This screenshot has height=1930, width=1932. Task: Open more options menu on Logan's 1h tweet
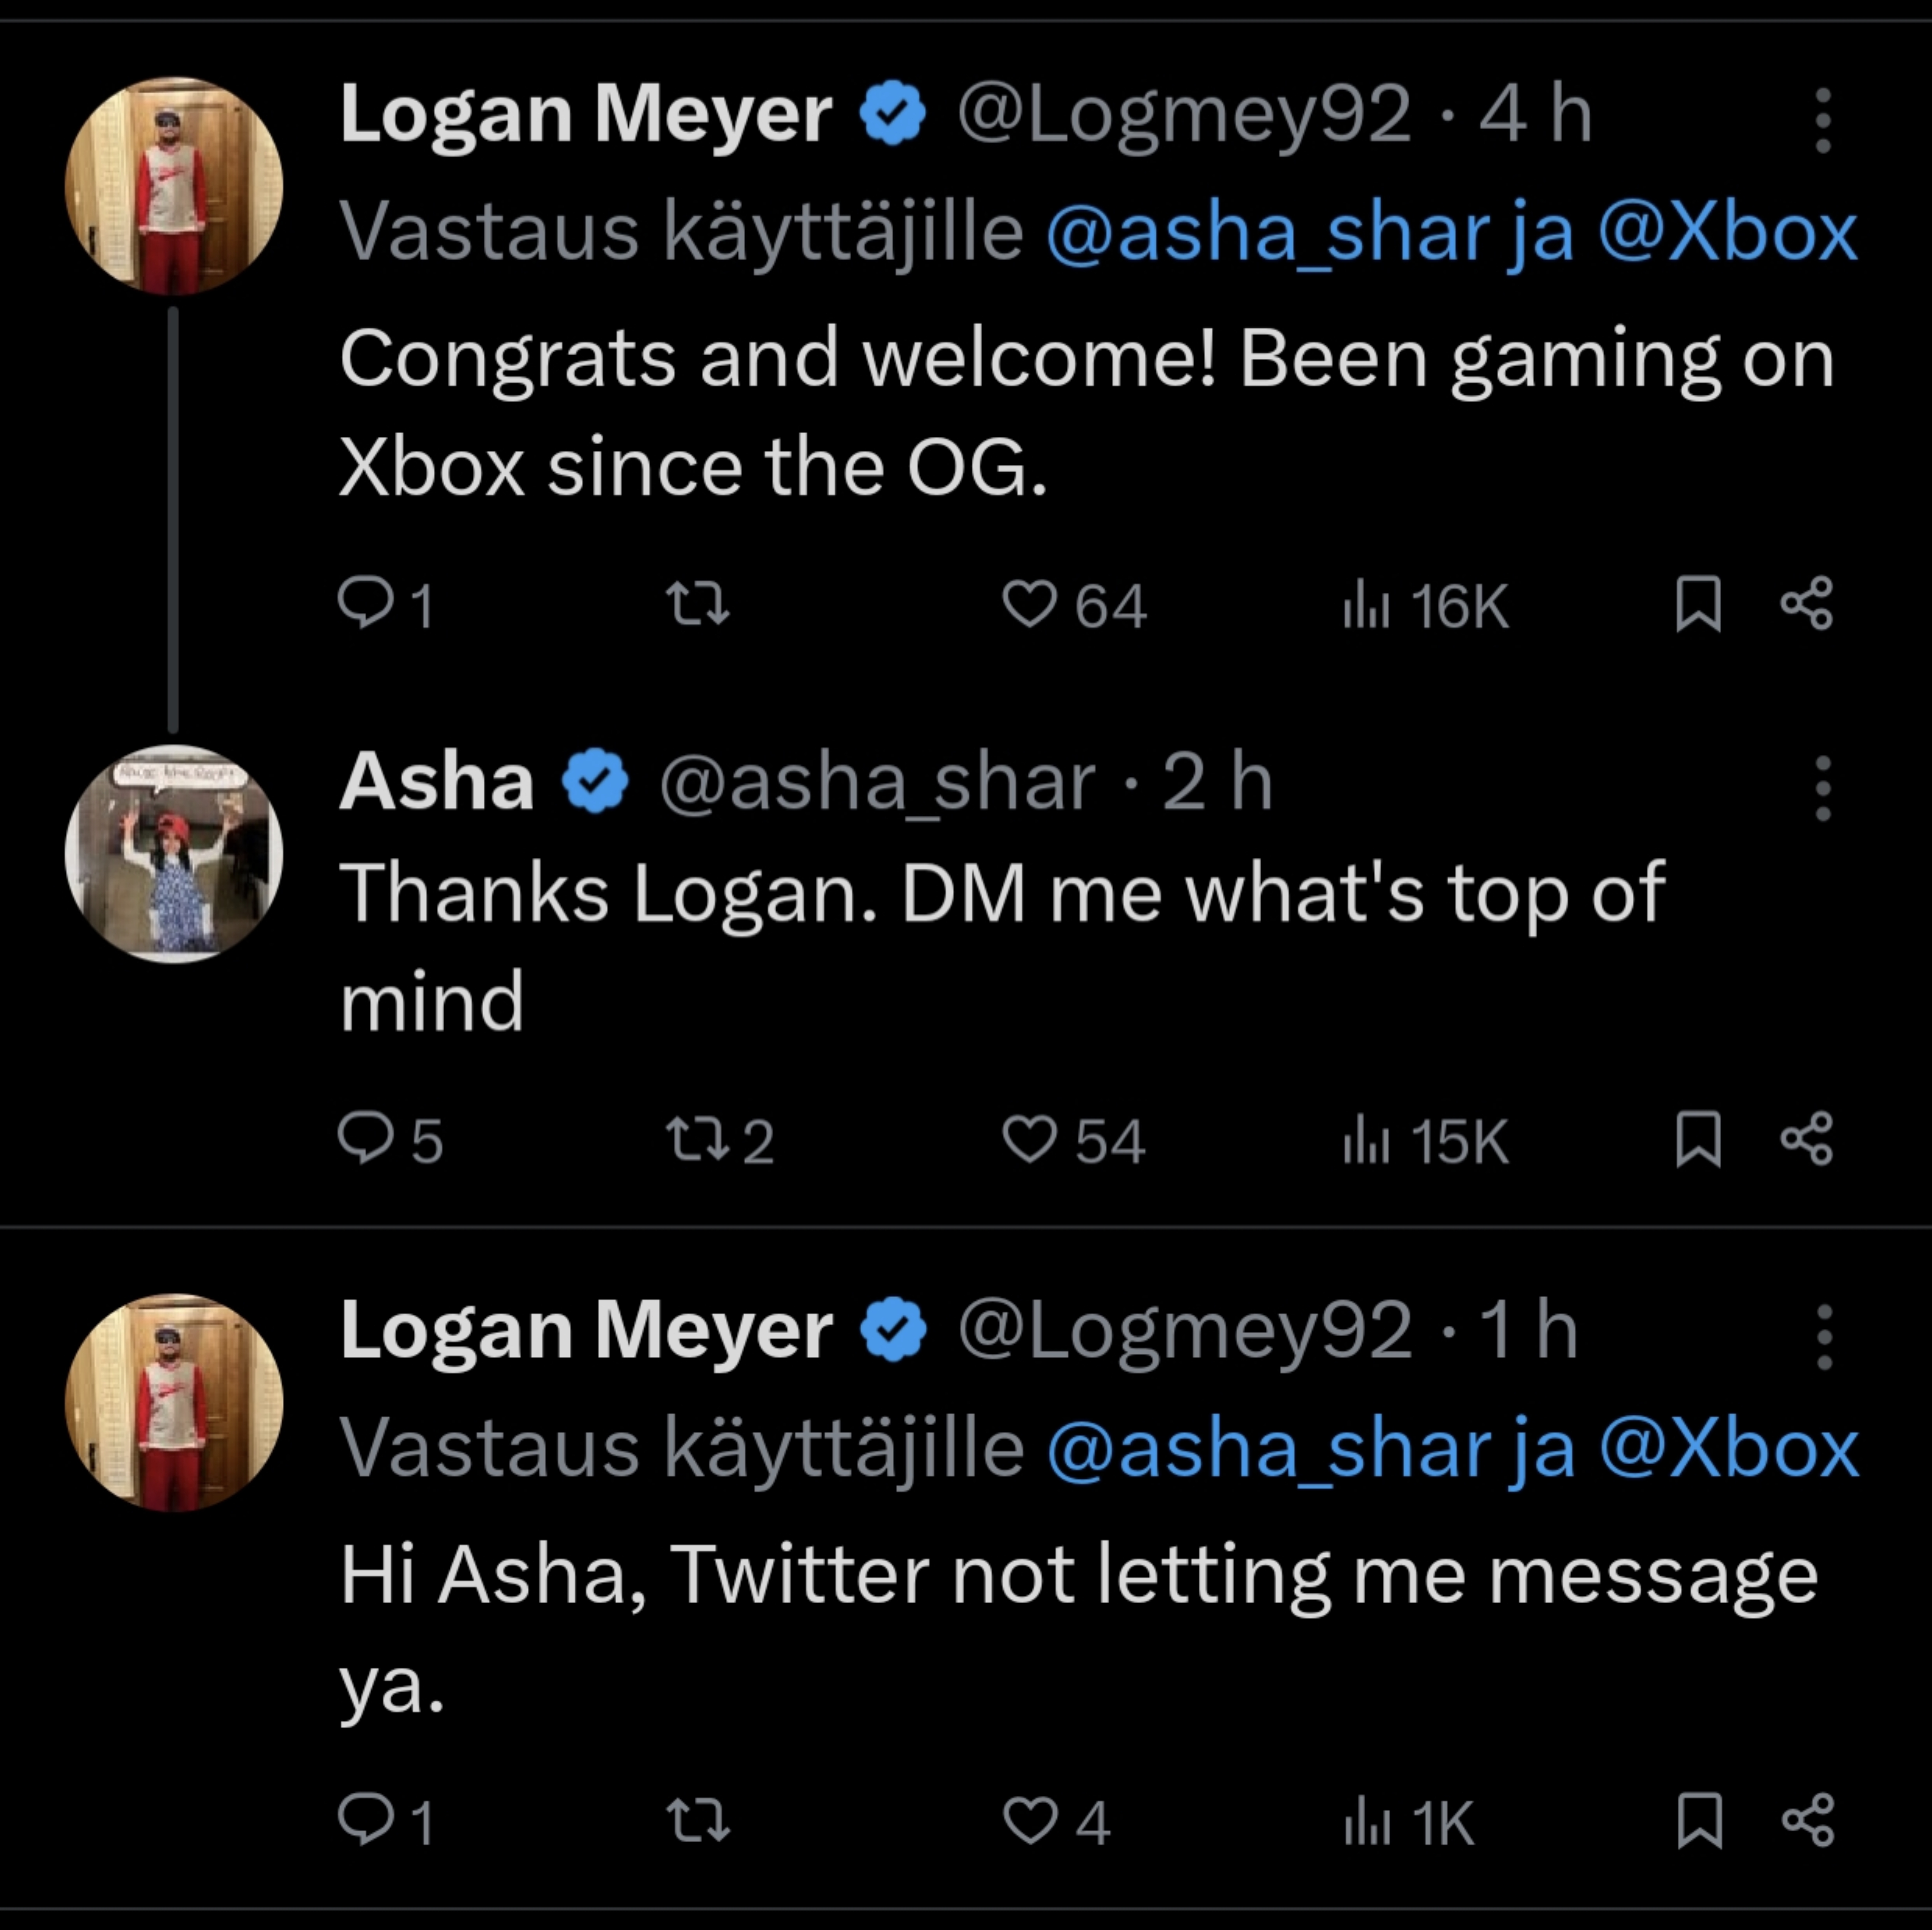[1823, 1336]
